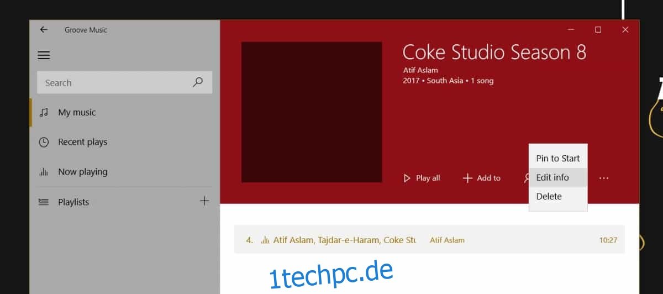
Task: Click the Playlists list icon
Action: coord(44,202)
